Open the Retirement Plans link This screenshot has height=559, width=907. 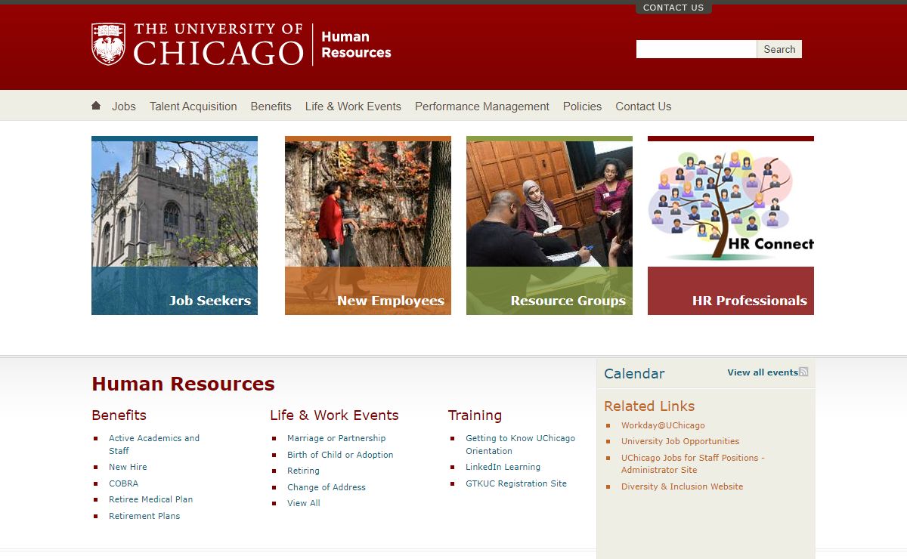tap(144, 516)
